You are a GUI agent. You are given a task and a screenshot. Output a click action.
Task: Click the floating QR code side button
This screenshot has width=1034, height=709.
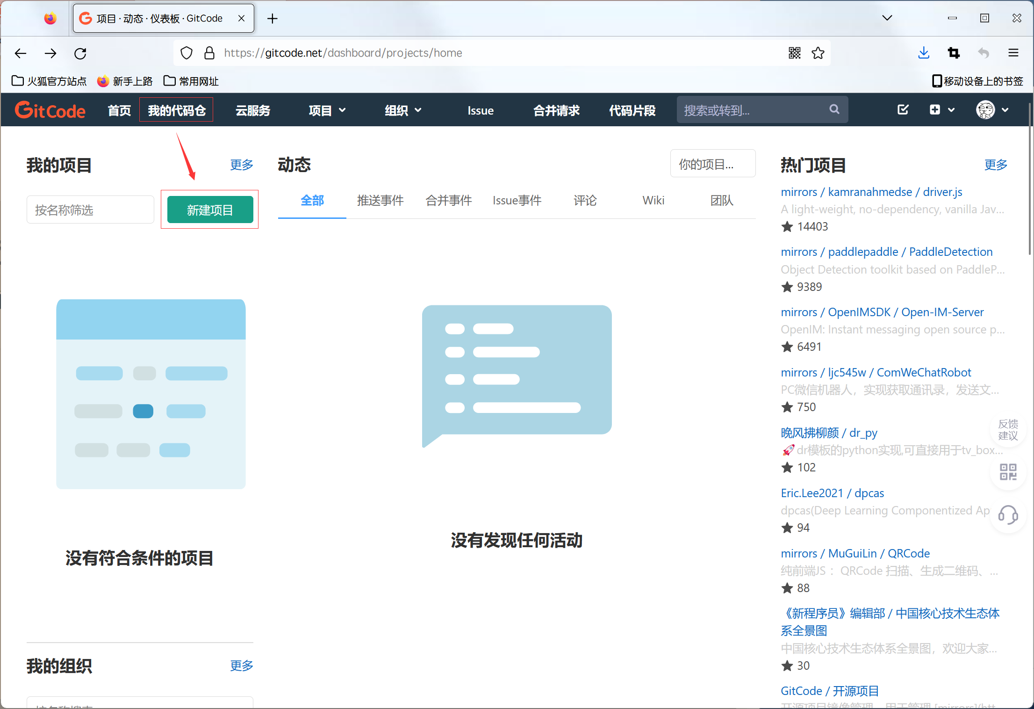coord(1008,472)
